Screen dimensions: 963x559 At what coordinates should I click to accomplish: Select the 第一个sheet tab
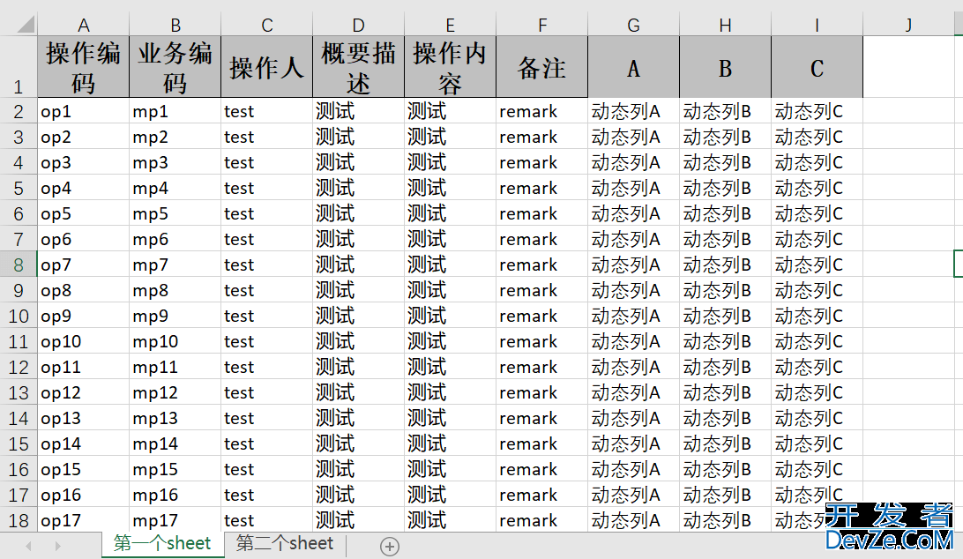click(163, 544)
